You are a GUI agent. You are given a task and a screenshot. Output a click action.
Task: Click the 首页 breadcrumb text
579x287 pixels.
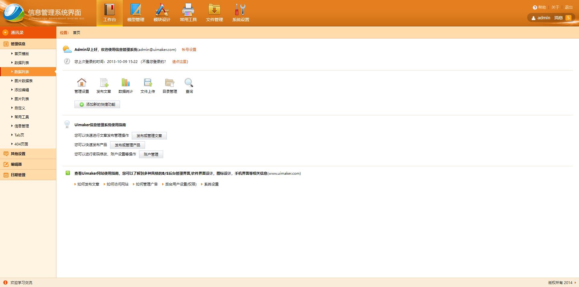click(77, 33)
